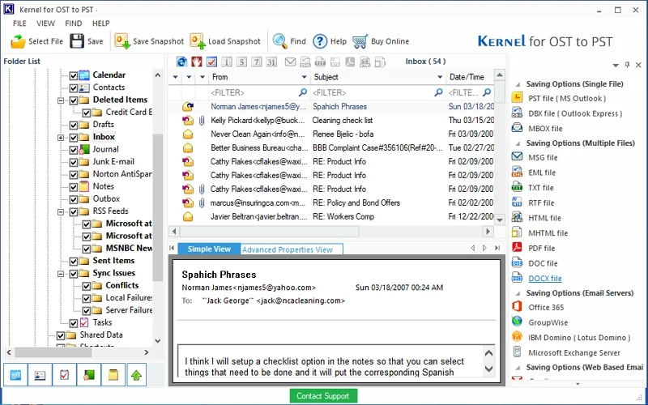Toggle the Outbox folder checkbox

point(74,199)
